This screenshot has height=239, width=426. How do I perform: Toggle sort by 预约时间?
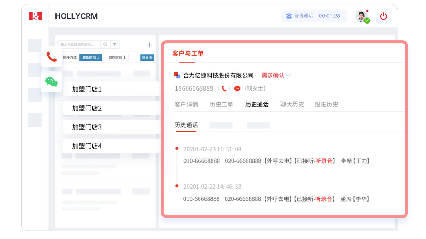pyautogui.click(x=117, y=57)
